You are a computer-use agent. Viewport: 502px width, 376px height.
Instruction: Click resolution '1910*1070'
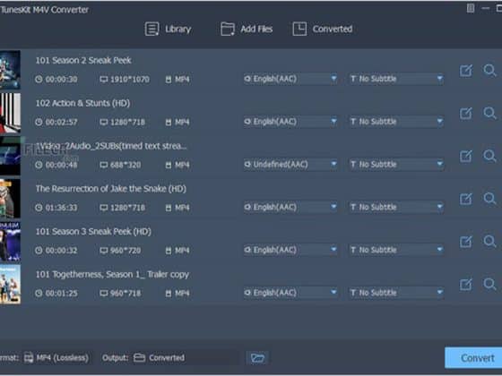coord(130,80)
